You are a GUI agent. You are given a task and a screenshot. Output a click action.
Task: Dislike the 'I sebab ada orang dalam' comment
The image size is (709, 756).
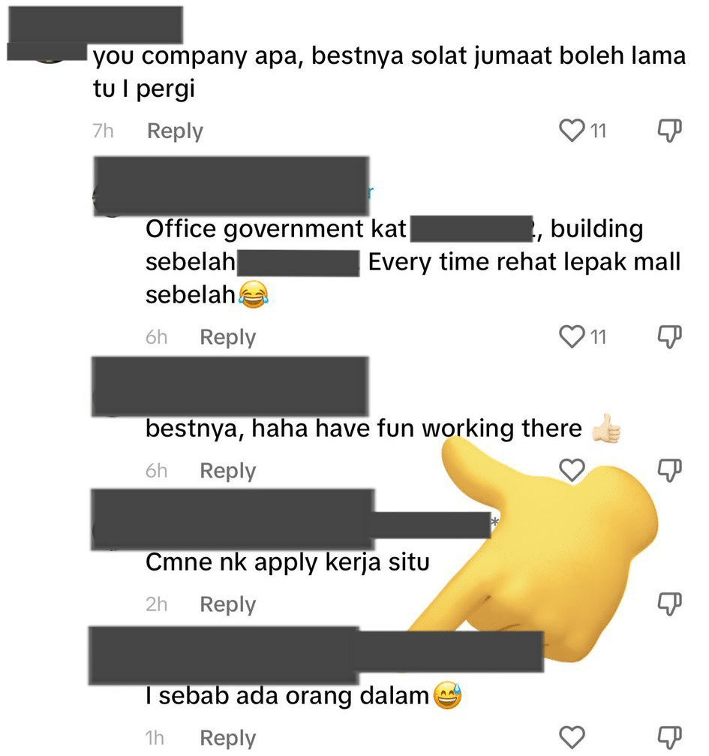(670, 737)
